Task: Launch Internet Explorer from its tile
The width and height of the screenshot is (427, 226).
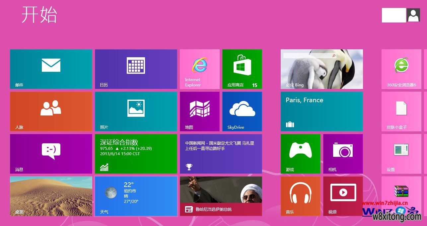Action: [199, 69]
